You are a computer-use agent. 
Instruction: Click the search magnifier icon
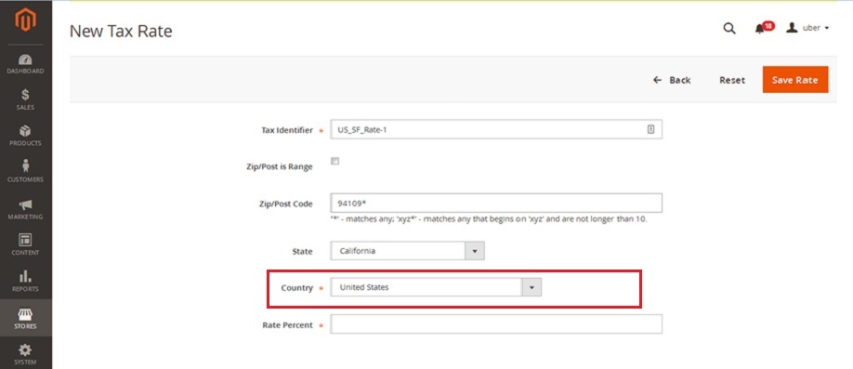[729, 28]
